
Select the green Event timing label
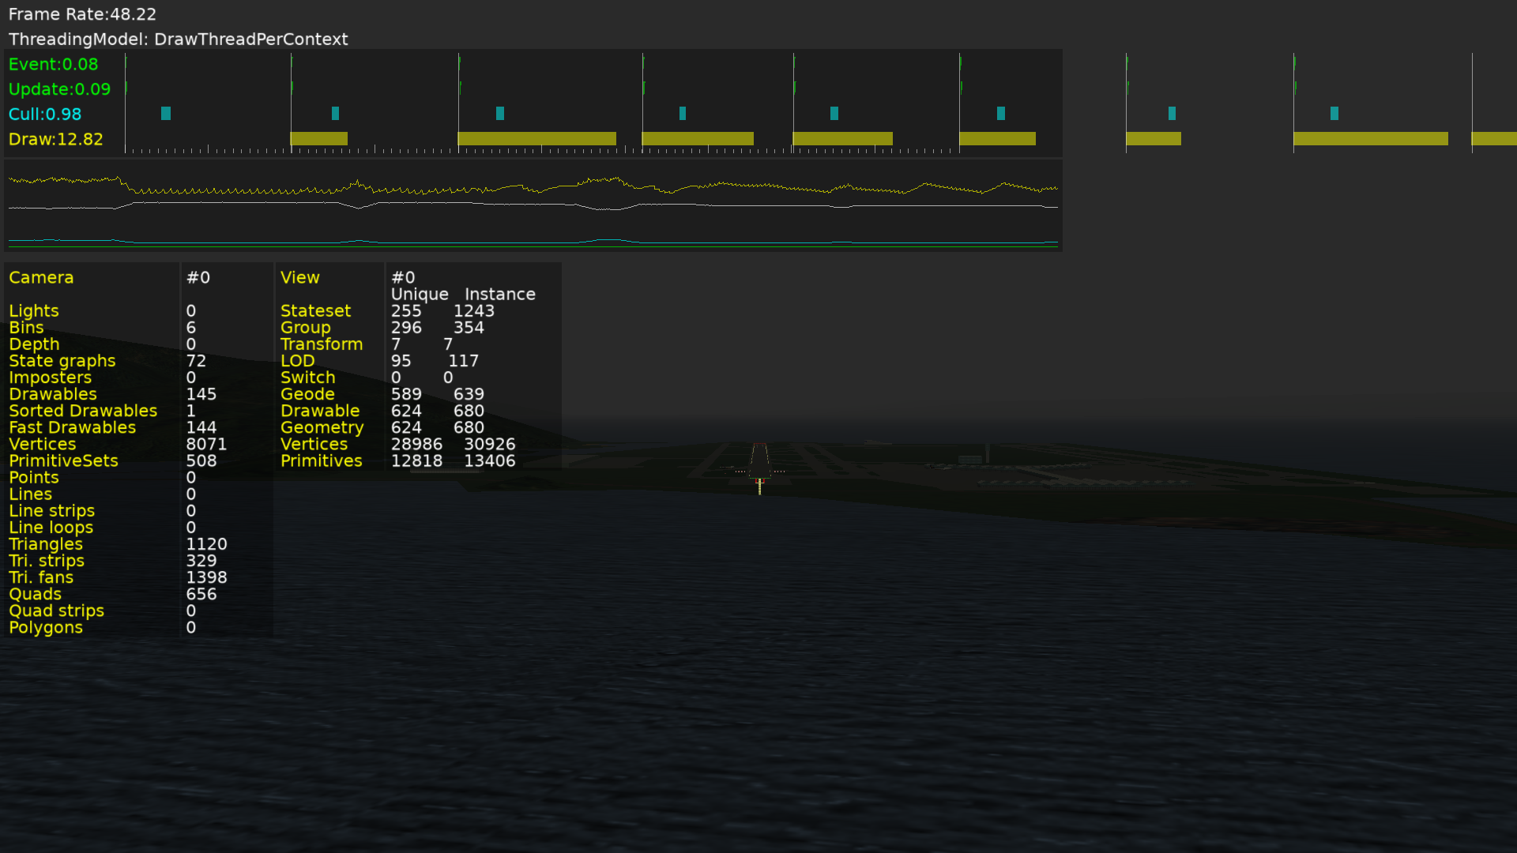[53, 65]
